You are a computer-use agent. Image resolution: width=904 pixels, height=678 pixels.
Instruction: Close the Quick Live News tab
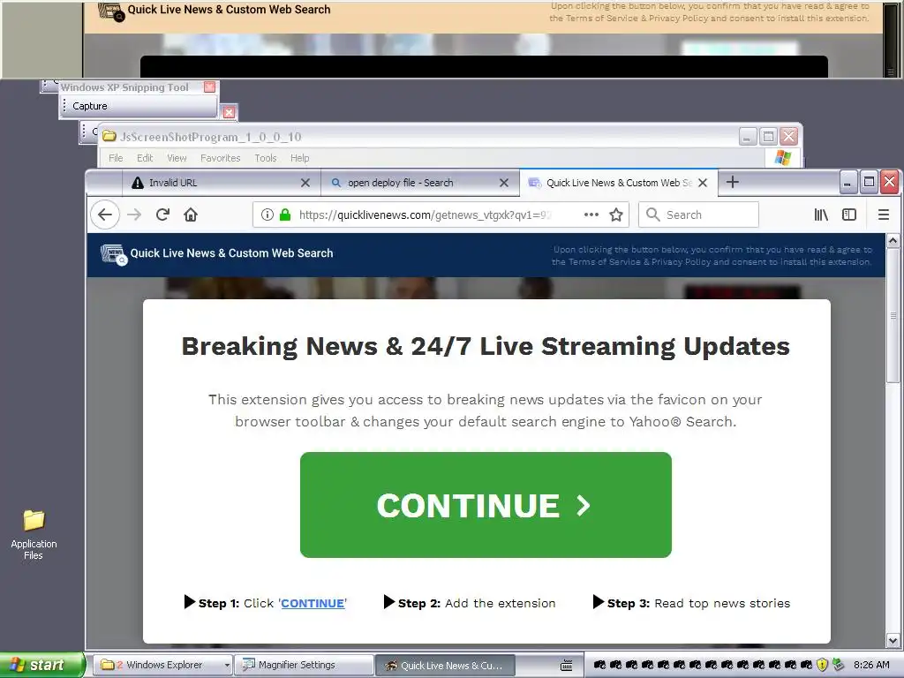point(702,183)
